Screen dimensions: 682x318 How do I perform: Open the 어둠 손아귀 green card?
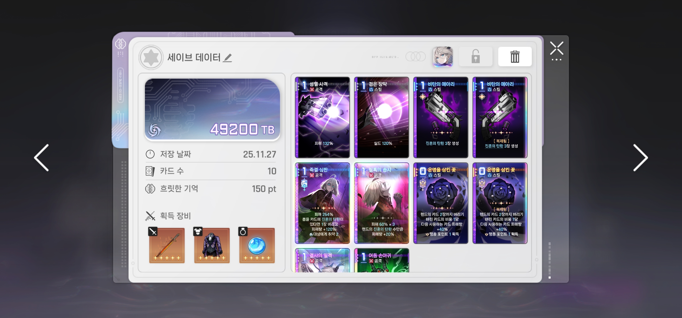(382, 260)
